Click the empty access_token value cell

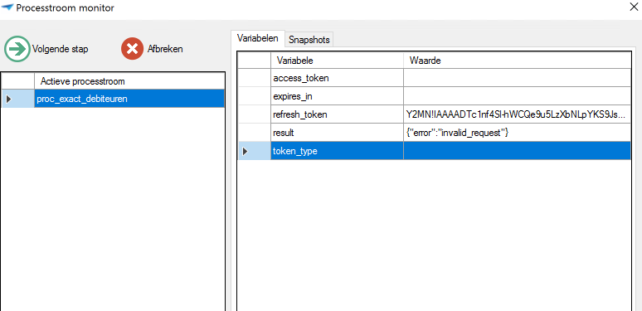pos(517,78)
